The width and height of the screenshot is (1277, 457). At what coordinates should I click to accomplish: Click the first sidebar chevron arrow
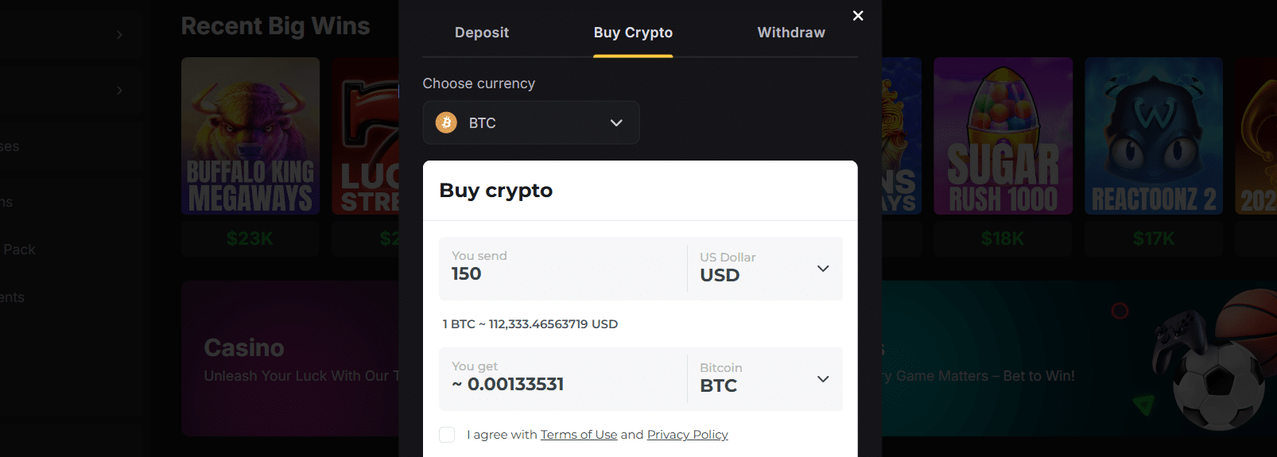pyautogui.click(x=119, y=35)
